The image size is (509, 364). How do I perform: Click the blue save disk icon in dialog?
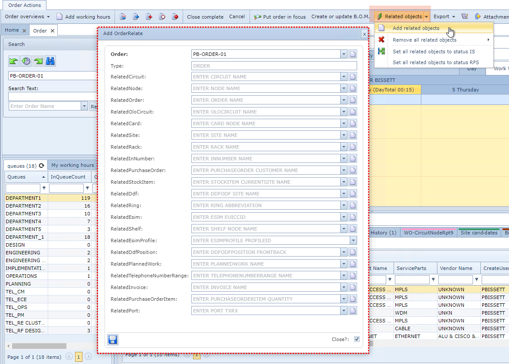(113, 340)
